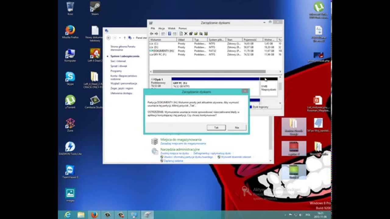Open the Steam desktop icon
390x219 pixels.
[95, 9]
